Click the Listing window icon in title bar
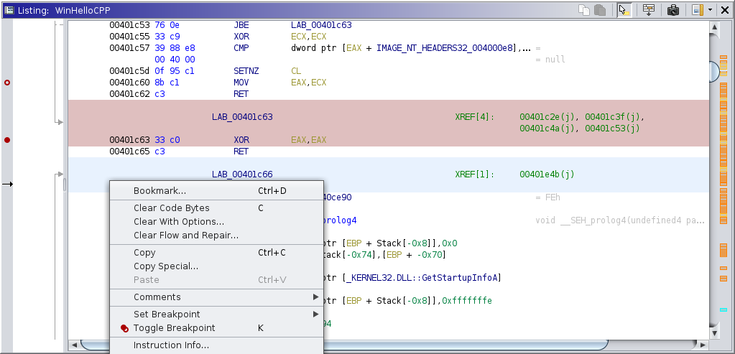The width and height of the screenshot is (735, 354). (x=8, y=10)
